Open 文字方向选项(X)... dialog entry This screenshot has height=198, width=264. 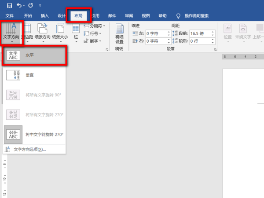pyautogui.click(x=34, y=149)
